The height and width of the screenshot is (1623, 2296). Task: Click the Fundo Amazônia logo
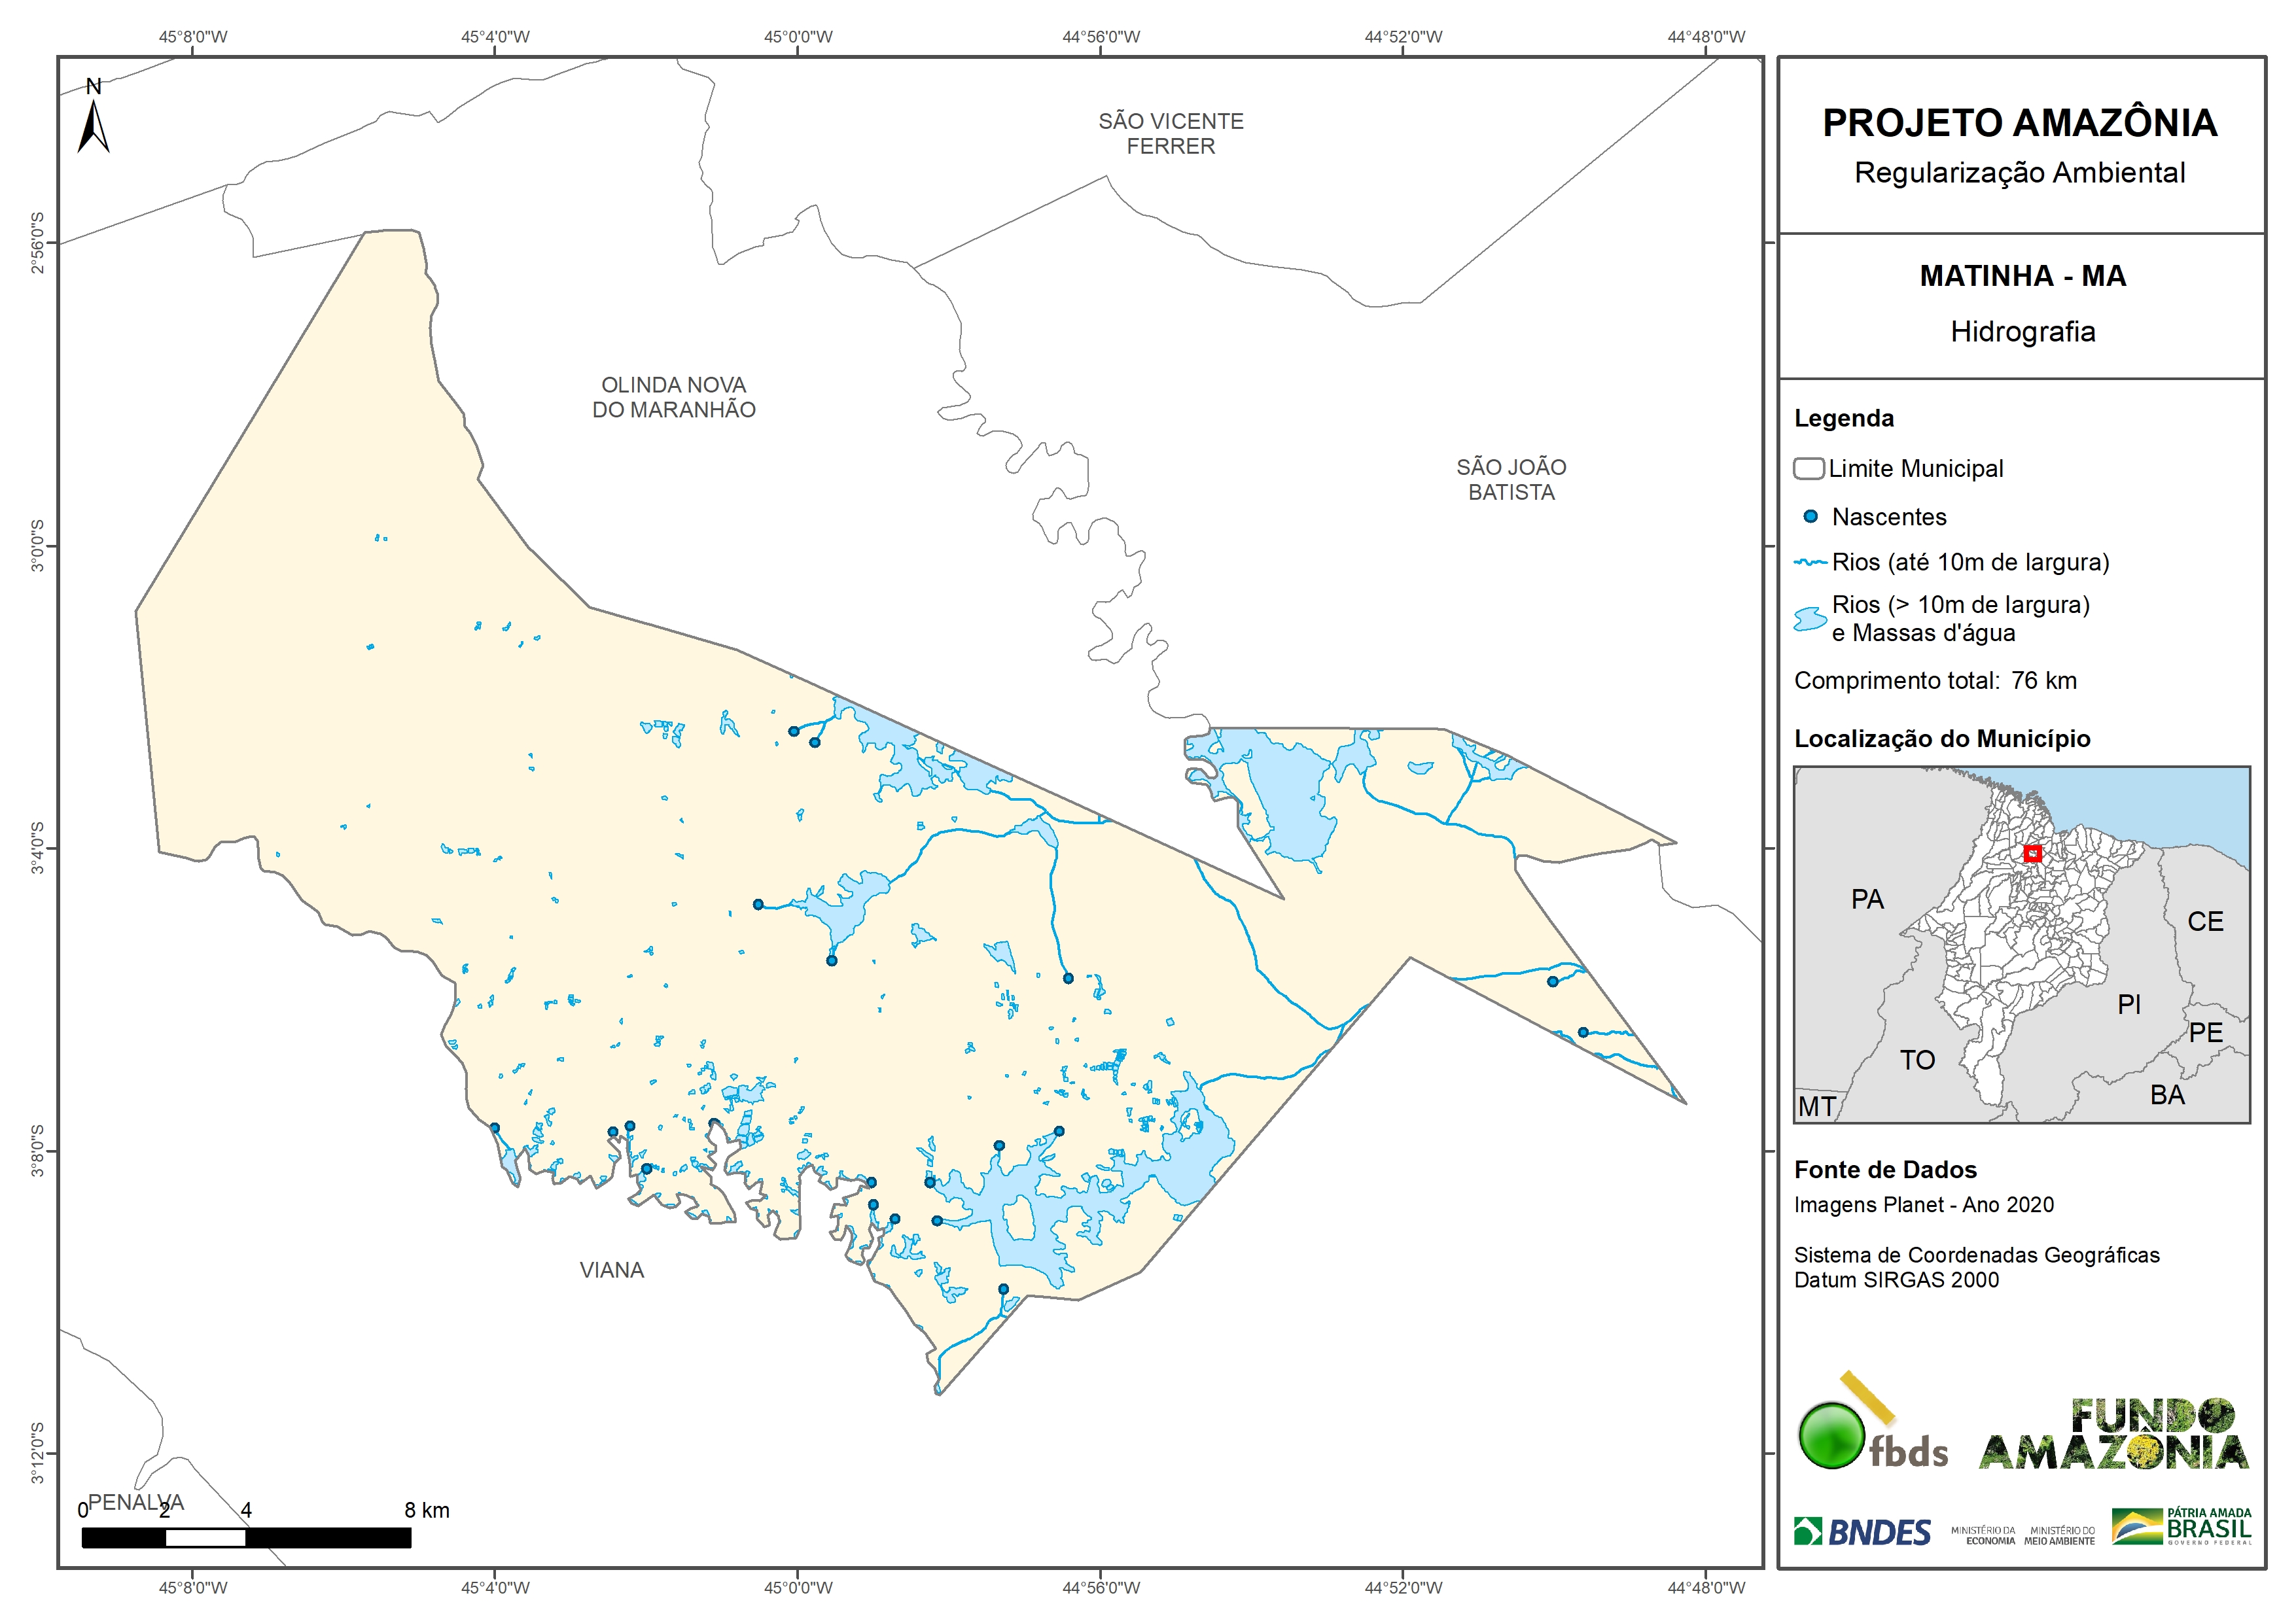point(2113,1435)
